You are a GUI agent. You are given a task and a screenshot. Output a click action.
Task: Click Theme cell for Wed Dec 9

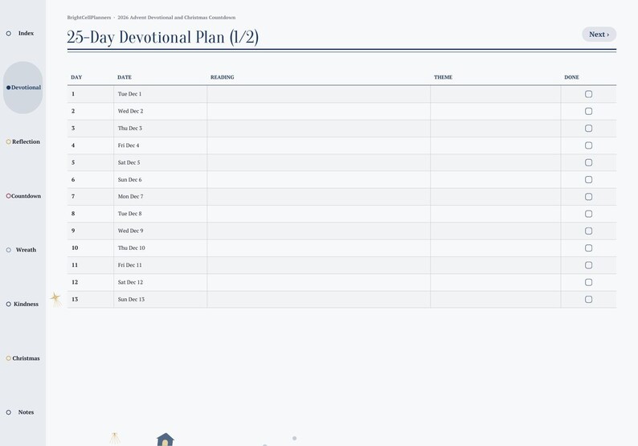tap(496, 231)
